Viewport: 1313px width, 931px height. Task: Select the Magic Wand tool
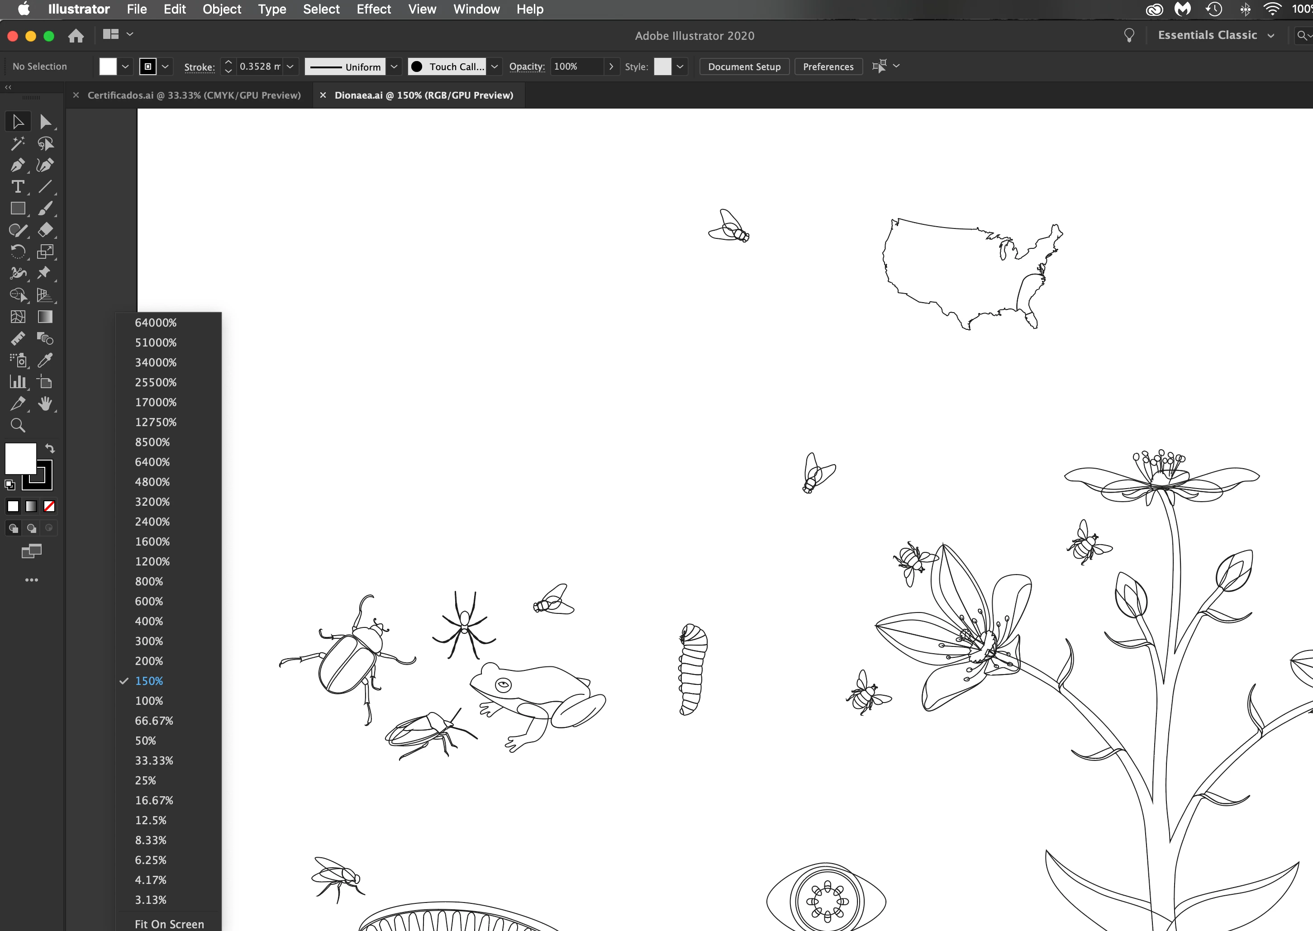(17, 143)
